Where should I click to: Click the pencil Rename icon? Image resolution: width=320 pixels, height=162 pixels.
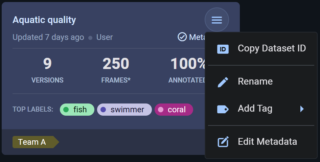tap(223, 82)
